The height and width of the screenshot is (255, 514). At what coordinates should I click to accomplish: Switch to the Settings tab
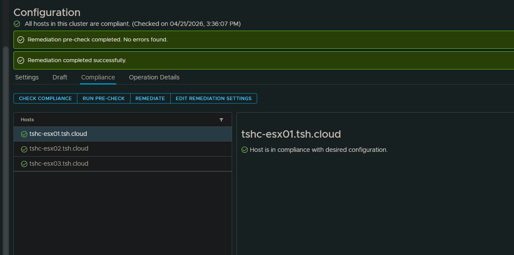coord(27,77)
